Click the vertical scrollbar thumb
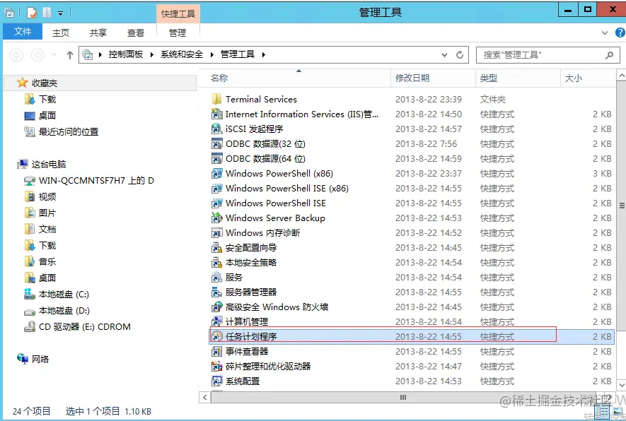 pyautogui.click(x=621, y=206)
